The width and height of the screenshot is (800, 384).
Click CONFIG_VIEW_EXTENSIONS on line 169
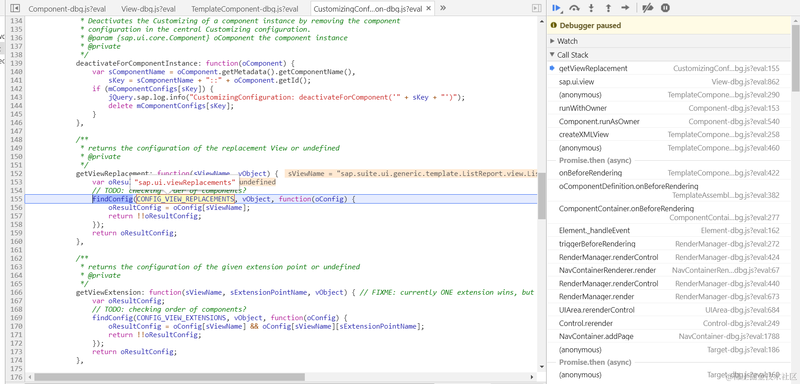(x=181, y=318)
